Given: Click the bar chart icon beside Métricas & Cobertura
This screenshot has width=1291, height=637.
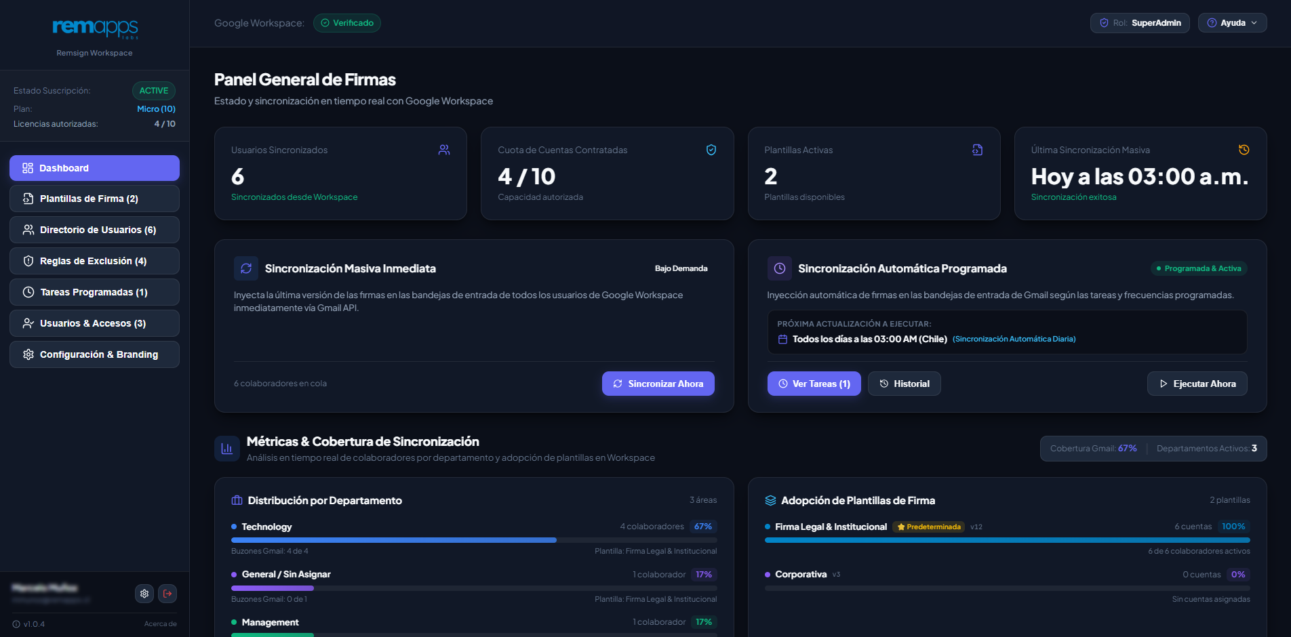Looking at the screenshot, I should (227, 449).
